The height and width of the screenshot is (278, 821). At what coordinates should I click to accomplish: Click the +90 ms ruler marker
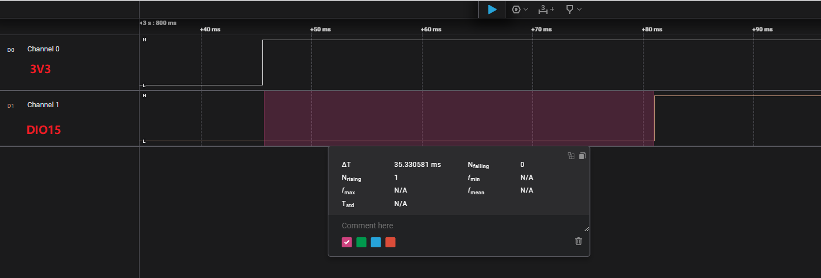click(762, 29)
